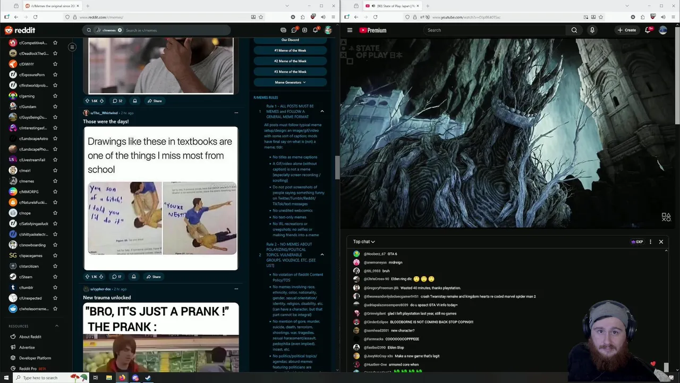Open '#3 Meme of the Week' link
Image resolution: width=680 pixels, height=383 pixels.
pyautogui.click(x=290, y=72)
